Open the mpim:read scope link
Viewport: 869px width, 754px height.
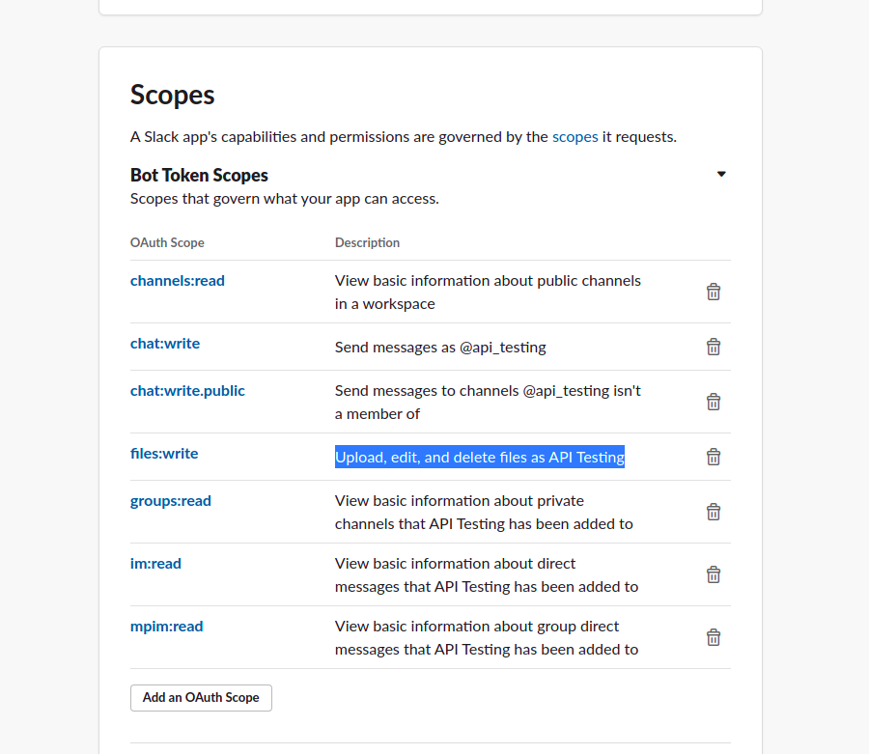point(167,627)
